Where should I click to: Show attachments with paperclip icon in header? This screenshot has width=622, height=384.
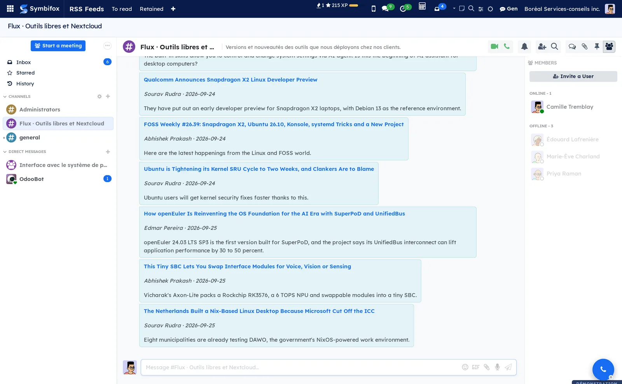[x=585, y=47]
